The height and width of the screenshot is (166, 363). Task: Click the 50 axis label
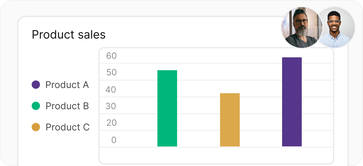(x=111, y=73)
